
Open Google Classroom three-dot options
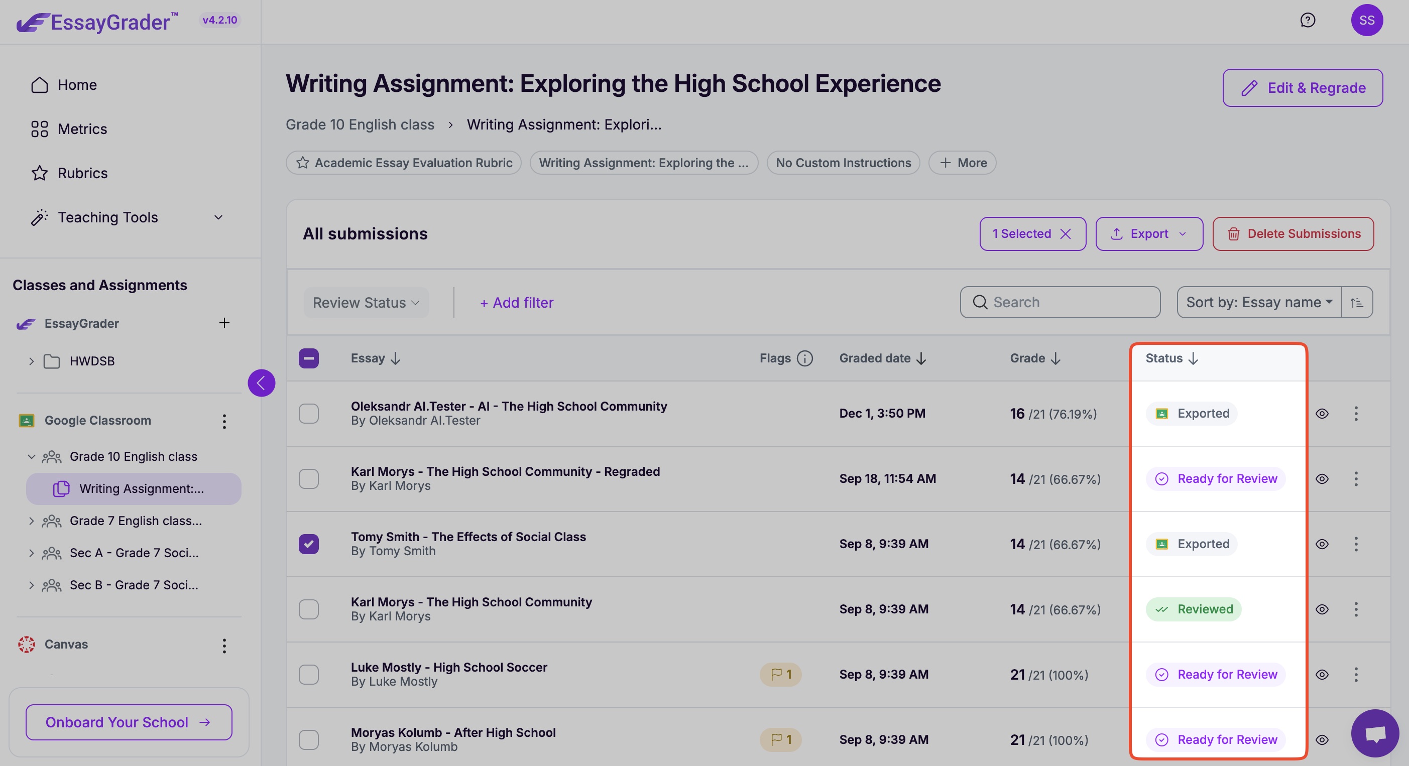(x=224, y=421)
